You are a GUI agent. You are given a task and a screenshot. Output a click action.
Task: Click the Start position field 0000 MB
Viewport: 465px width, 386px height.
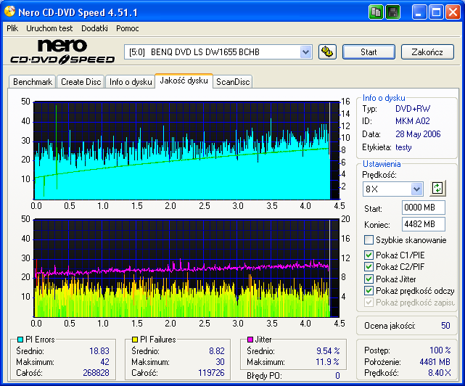(x=424, y=208)
